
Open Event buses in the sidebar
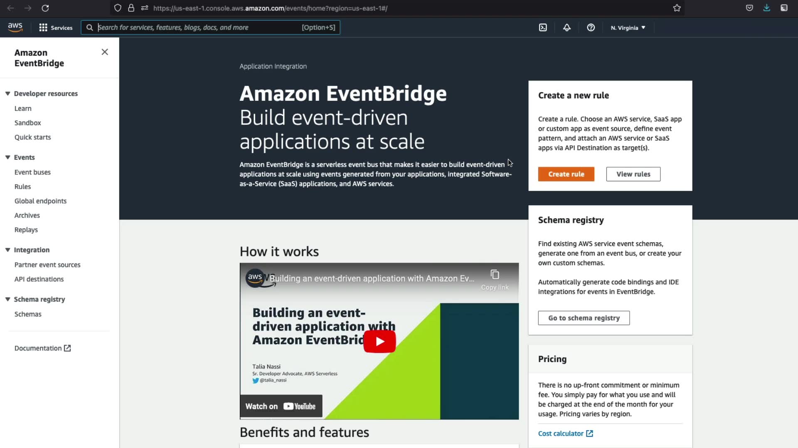coord(32,172)
